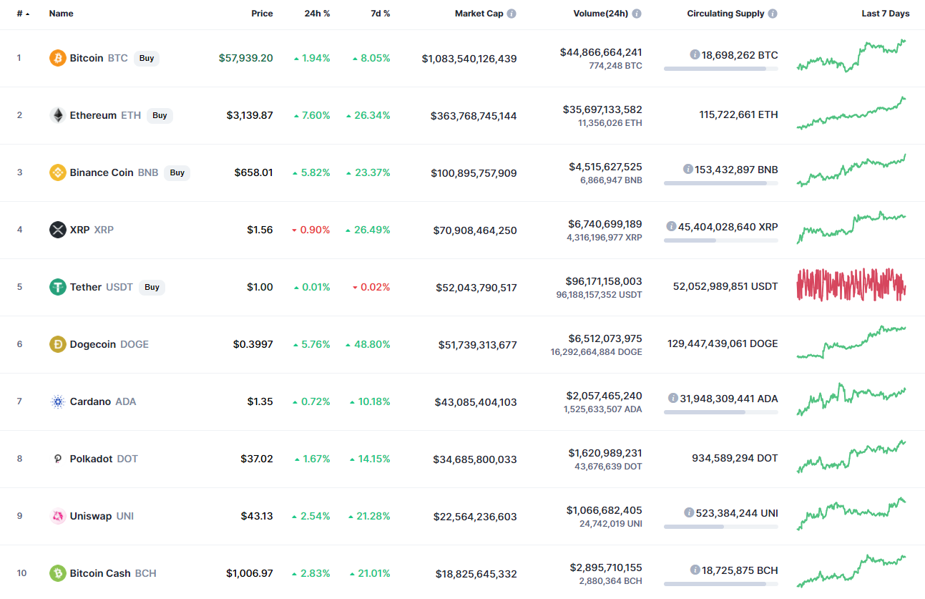The height and width of the screenshot is (599, 925).
Task: Click the Buy button for Bitcoin
Action: tap(147, 58)
